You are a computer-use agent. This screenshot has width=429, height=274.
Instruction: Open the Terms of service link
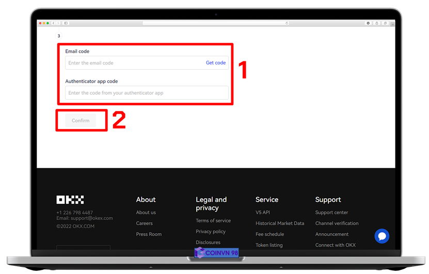point(213,221)
